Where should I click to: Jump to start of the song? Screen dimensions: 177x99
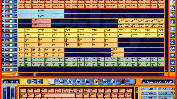[70, 82]
